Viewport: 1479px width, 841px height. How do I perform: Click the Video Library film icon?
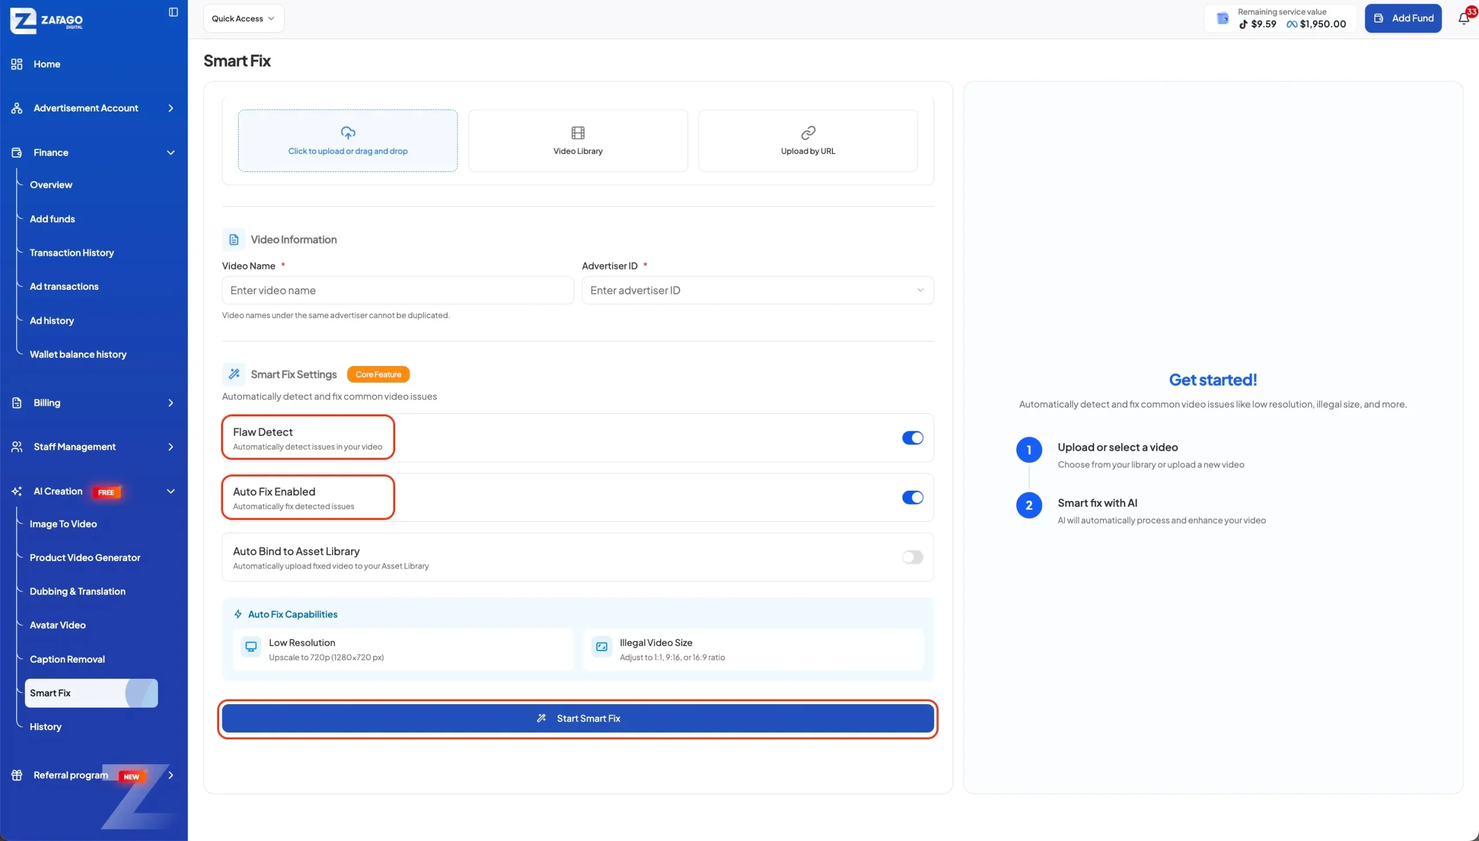578,133
